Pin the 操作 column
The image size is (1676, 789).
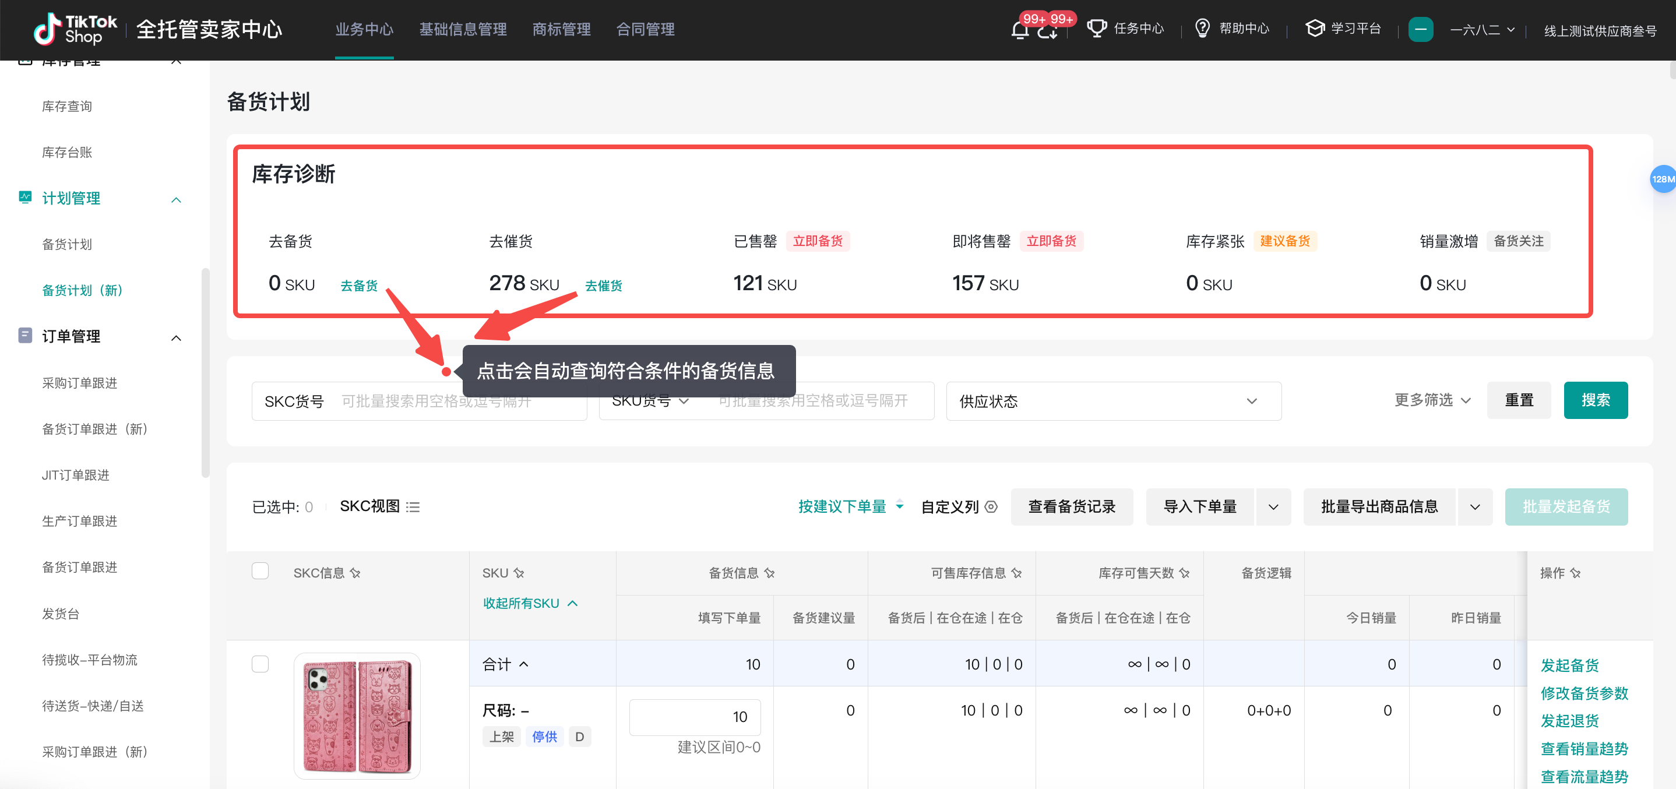[1575, 573]
